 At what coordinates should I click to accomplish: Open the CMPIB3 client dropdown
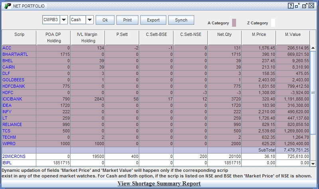tap(64, 20)
